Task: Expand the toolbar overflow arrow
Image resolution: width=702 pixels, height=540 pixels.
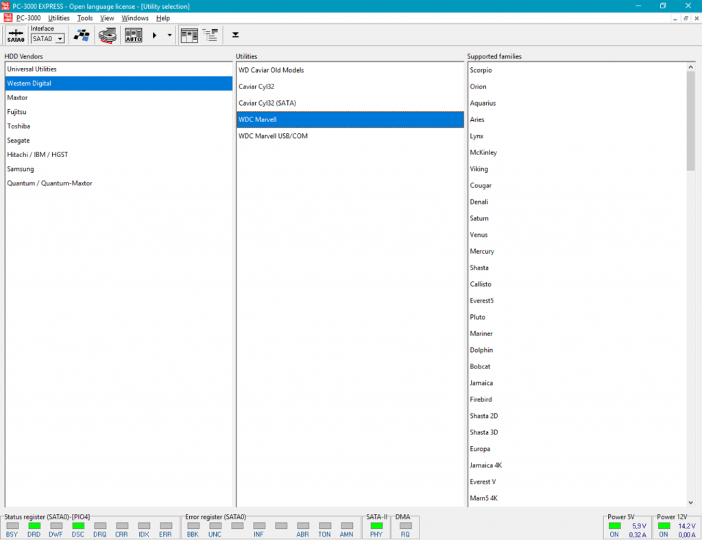Action: 235,35
